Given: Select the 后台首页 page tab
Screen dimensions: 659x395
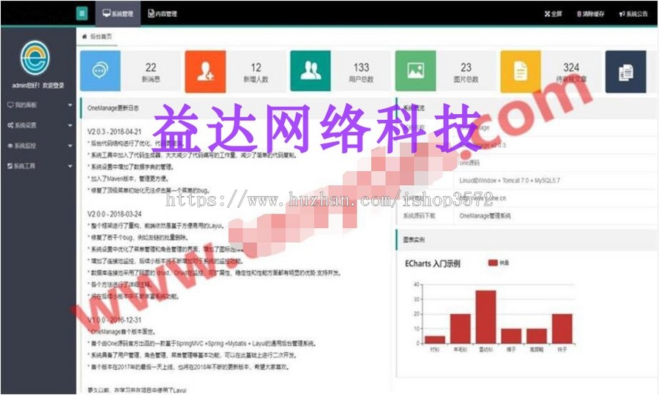Looking at the screenshot, I should [x=97, y=37].
